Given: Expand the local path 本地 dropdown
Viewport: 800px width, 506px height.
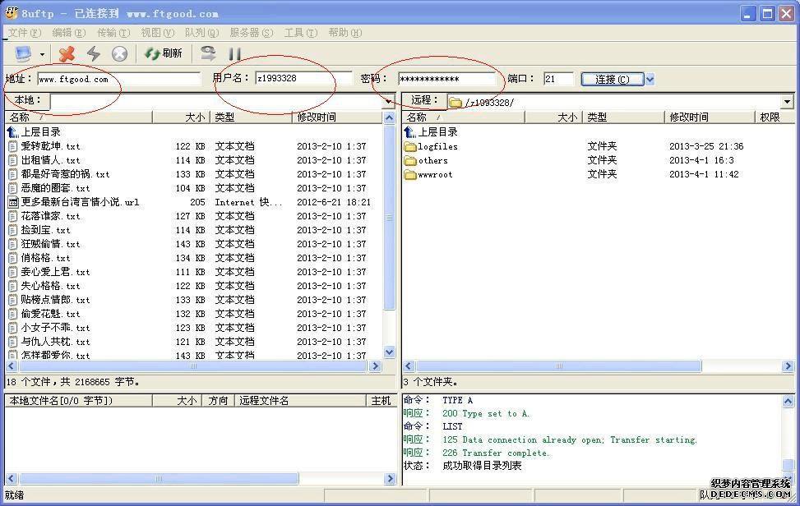Looking at the screenshot, I should coord(388,102).
